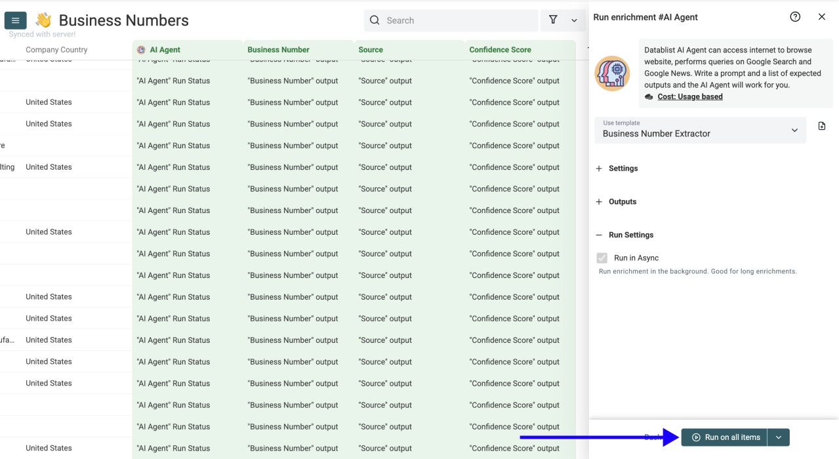Select the Confidence Score column header
Viewport: 839px width, 459px height.
click(500, 50)
